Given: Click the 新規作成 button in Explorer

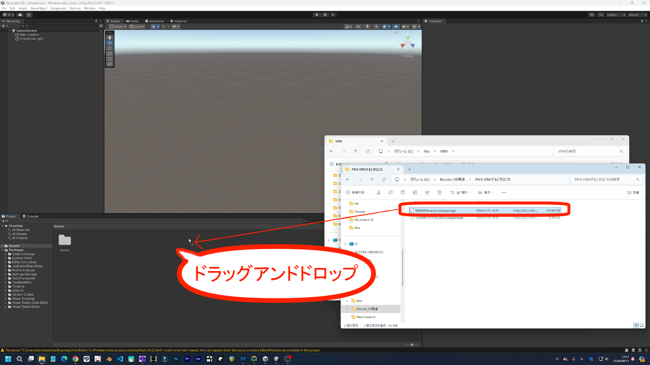Looking at the screenshot, I should (x=356, y=192).
